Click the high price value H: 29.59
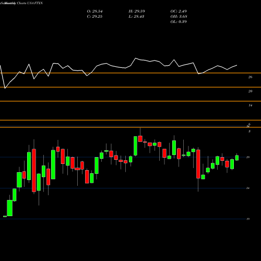This screenshot has width=261, height=261. [137, 11]
